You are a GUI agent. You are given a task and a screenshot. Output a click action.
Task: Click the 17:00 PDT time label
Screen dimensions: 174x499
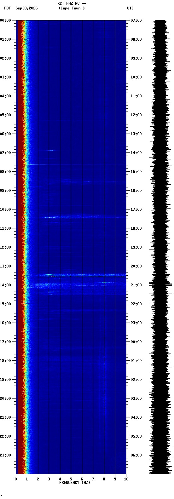5,342
